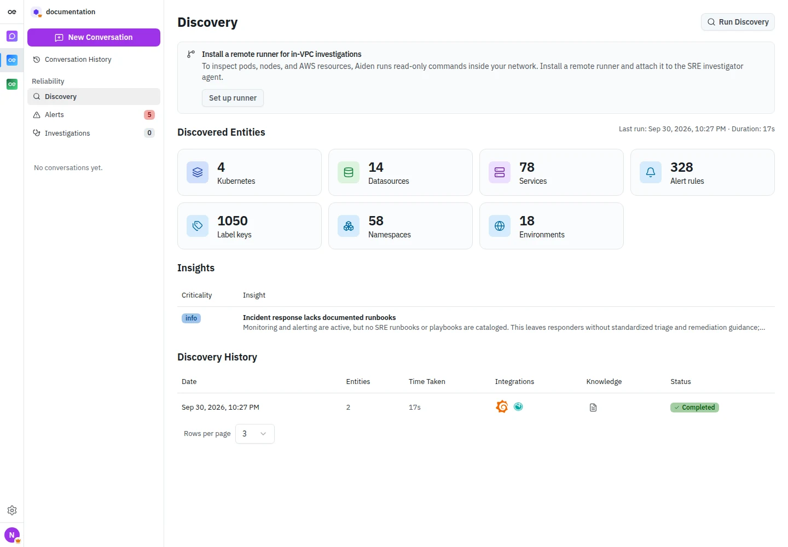Select the blue infinity icon in the left rail

[12, 60]
